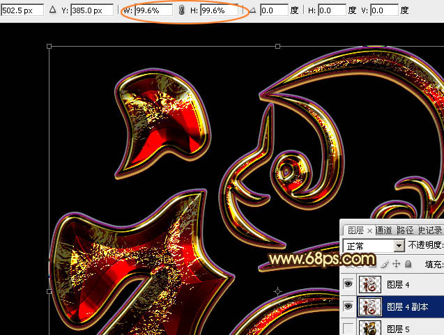This screenshot has height=335, width=444.
Task: Click the H horizontal skew field
Action: (332, 10)
